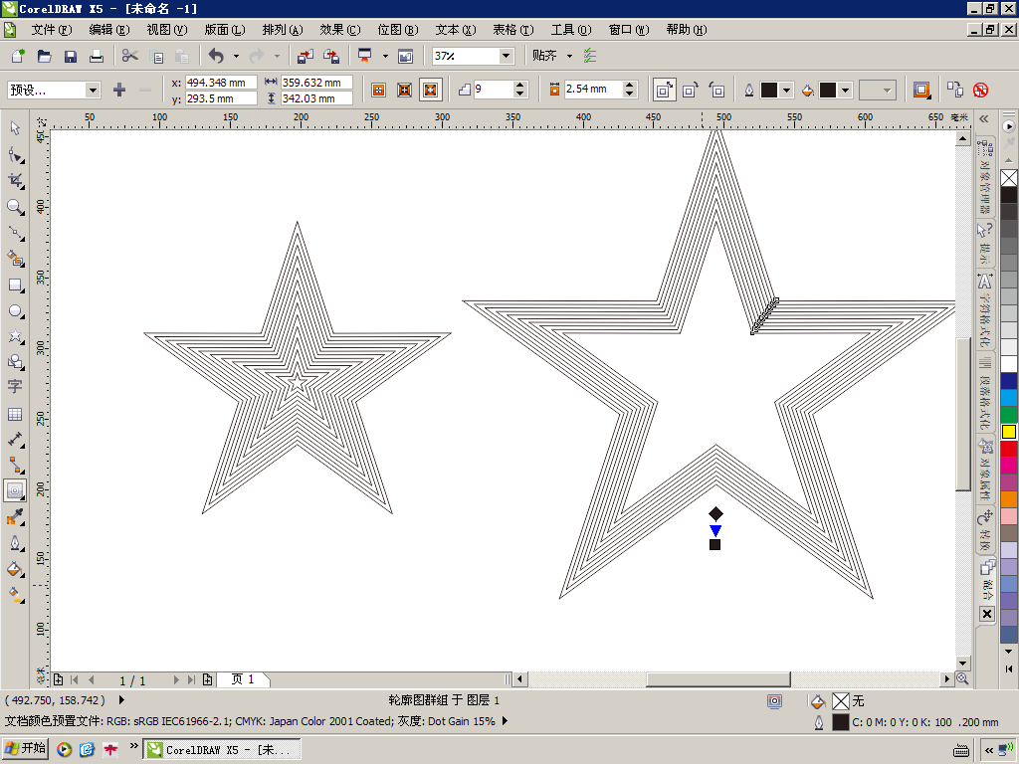Open the 视图(V) menu
Image resolution: width=1019 pixels, height=764 pixels.
(167, 30)
